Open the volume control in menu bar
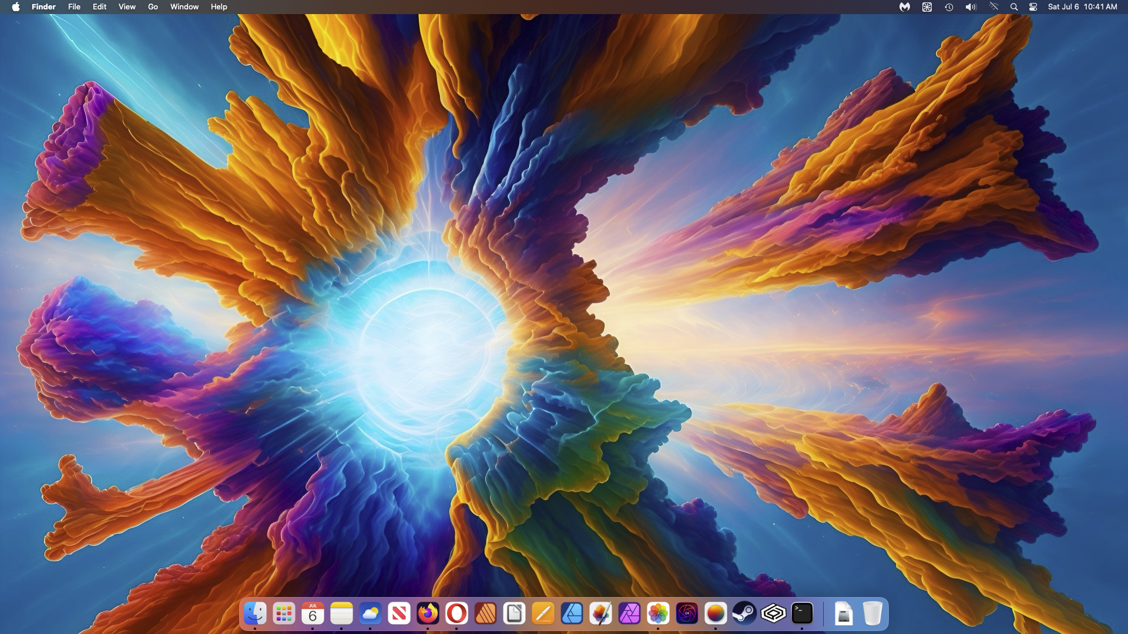 pyautogui.click(x=971, y=7)
